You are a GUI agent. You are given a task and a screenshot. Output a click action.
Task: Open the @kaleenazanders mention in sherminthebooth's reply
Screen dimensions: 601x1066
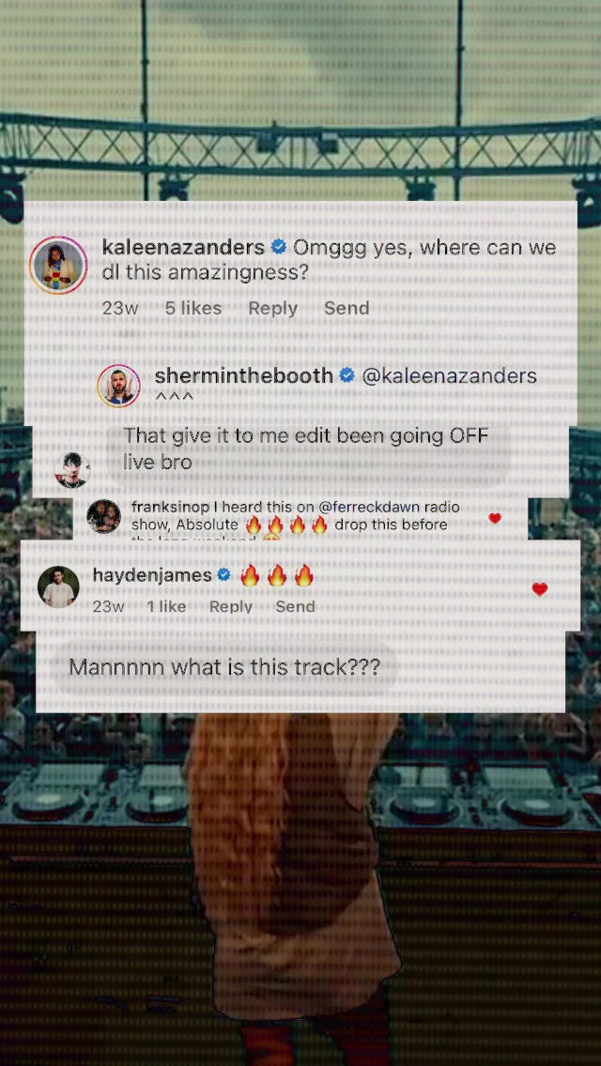449,376
